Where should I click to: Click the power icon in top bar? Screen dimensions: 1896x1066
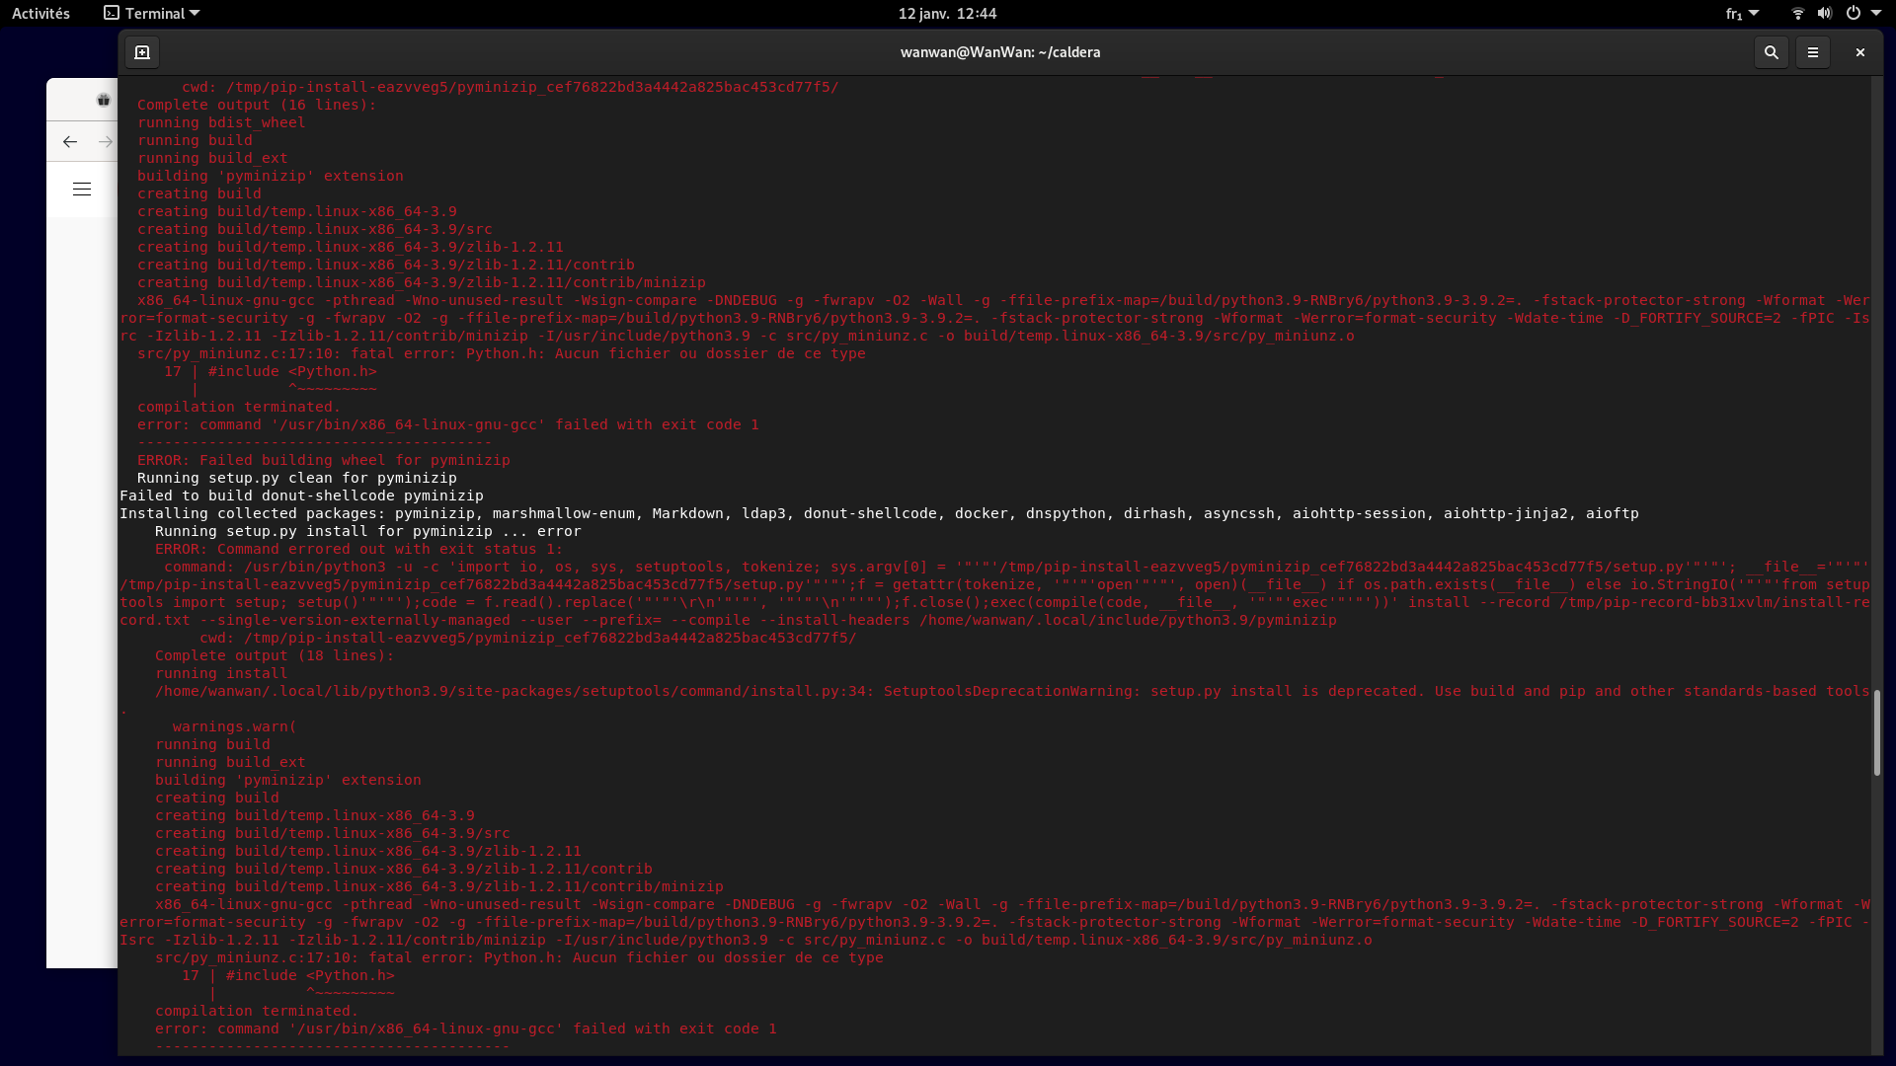[x=1853, y=14]
